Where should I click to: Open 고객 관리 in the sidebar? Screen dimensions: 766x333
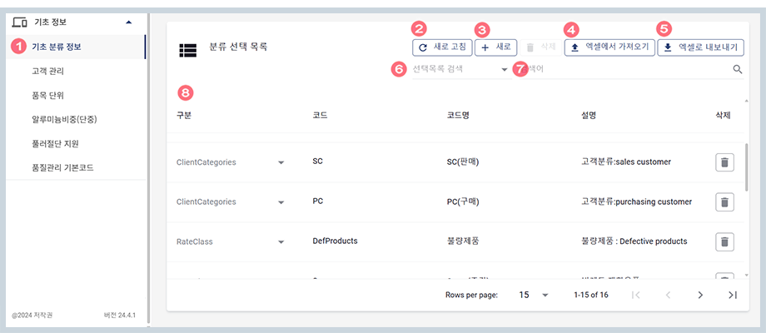coord(47,71)
